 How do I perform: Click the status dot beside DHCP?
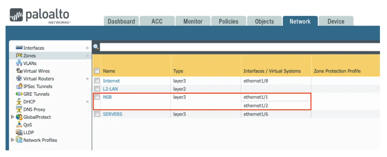click(x=87, y=102)
